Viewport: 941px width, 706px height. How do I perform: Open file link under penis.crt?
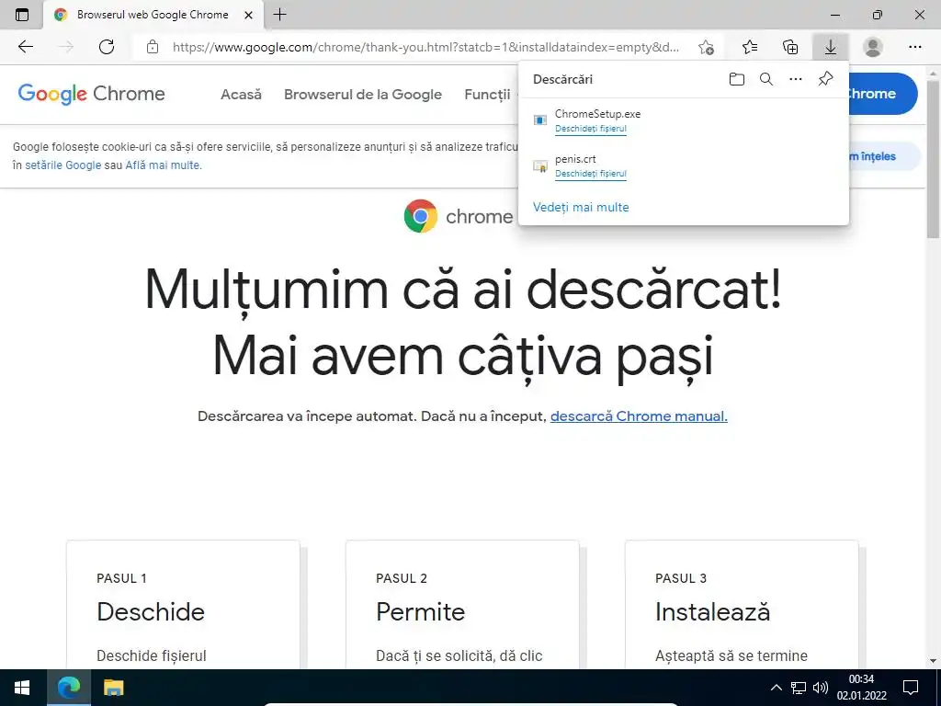pyautogui.click(x=591, y=174)
